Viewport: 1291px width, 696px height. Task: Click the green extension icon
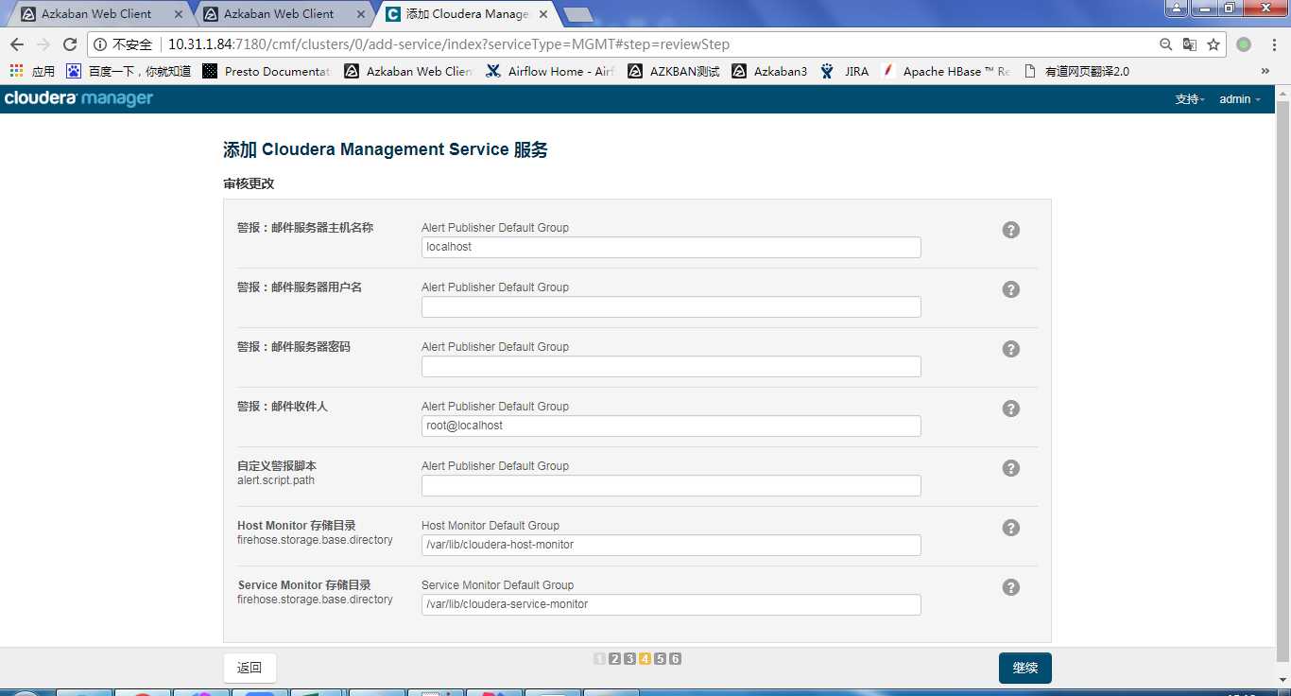(x=1244, y=44)
